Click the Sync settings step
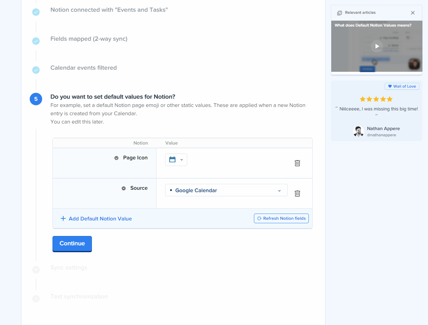Screen dimensions: 428x325 coord(69,267)
